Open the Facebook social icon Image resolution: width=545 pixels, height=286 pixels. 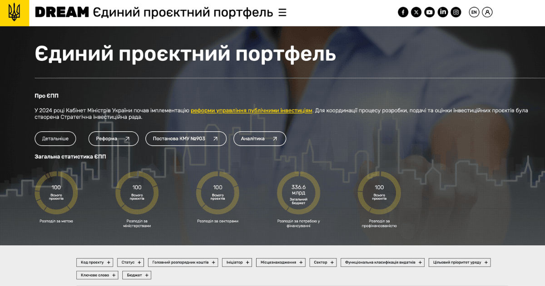[x=403, y=12]
